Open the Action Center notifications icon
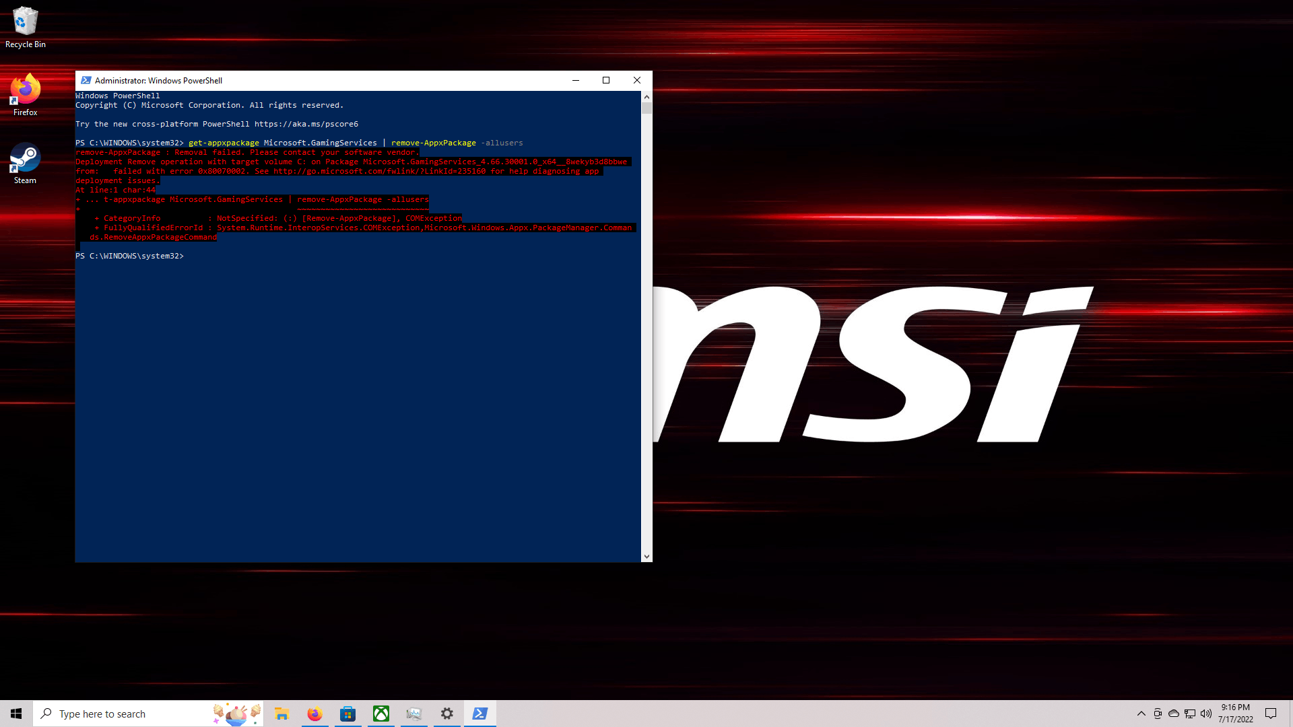The image size is (1293, 727). pos(1271,714)
